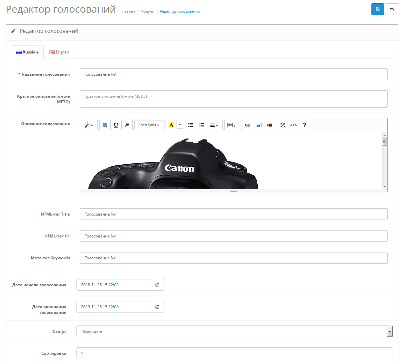Open the Модули breadcrumb link
This screenshot has height=364, width=401.
click(x=147, y=11)
